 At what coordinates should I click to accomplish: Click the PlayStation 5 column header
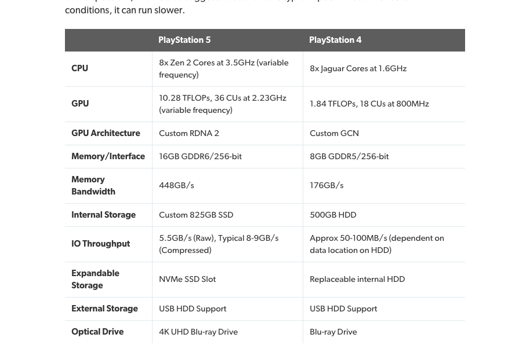pos(184,40)
